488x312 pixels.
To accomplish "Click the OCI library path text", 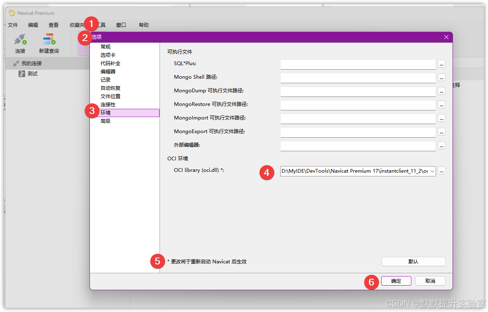I will tap(355, 171).
